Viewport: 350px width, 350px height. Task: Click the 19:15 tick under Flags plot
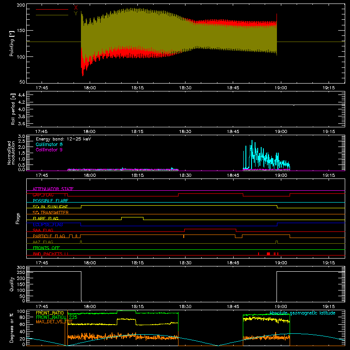point(329,263)
